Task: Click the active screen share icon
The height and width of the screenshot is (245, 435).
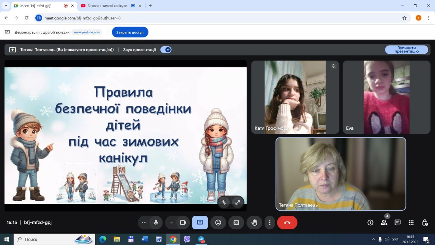Action: tap(200, 223)
